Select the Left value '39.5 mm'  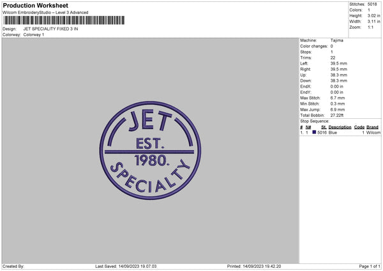(339, 63)
